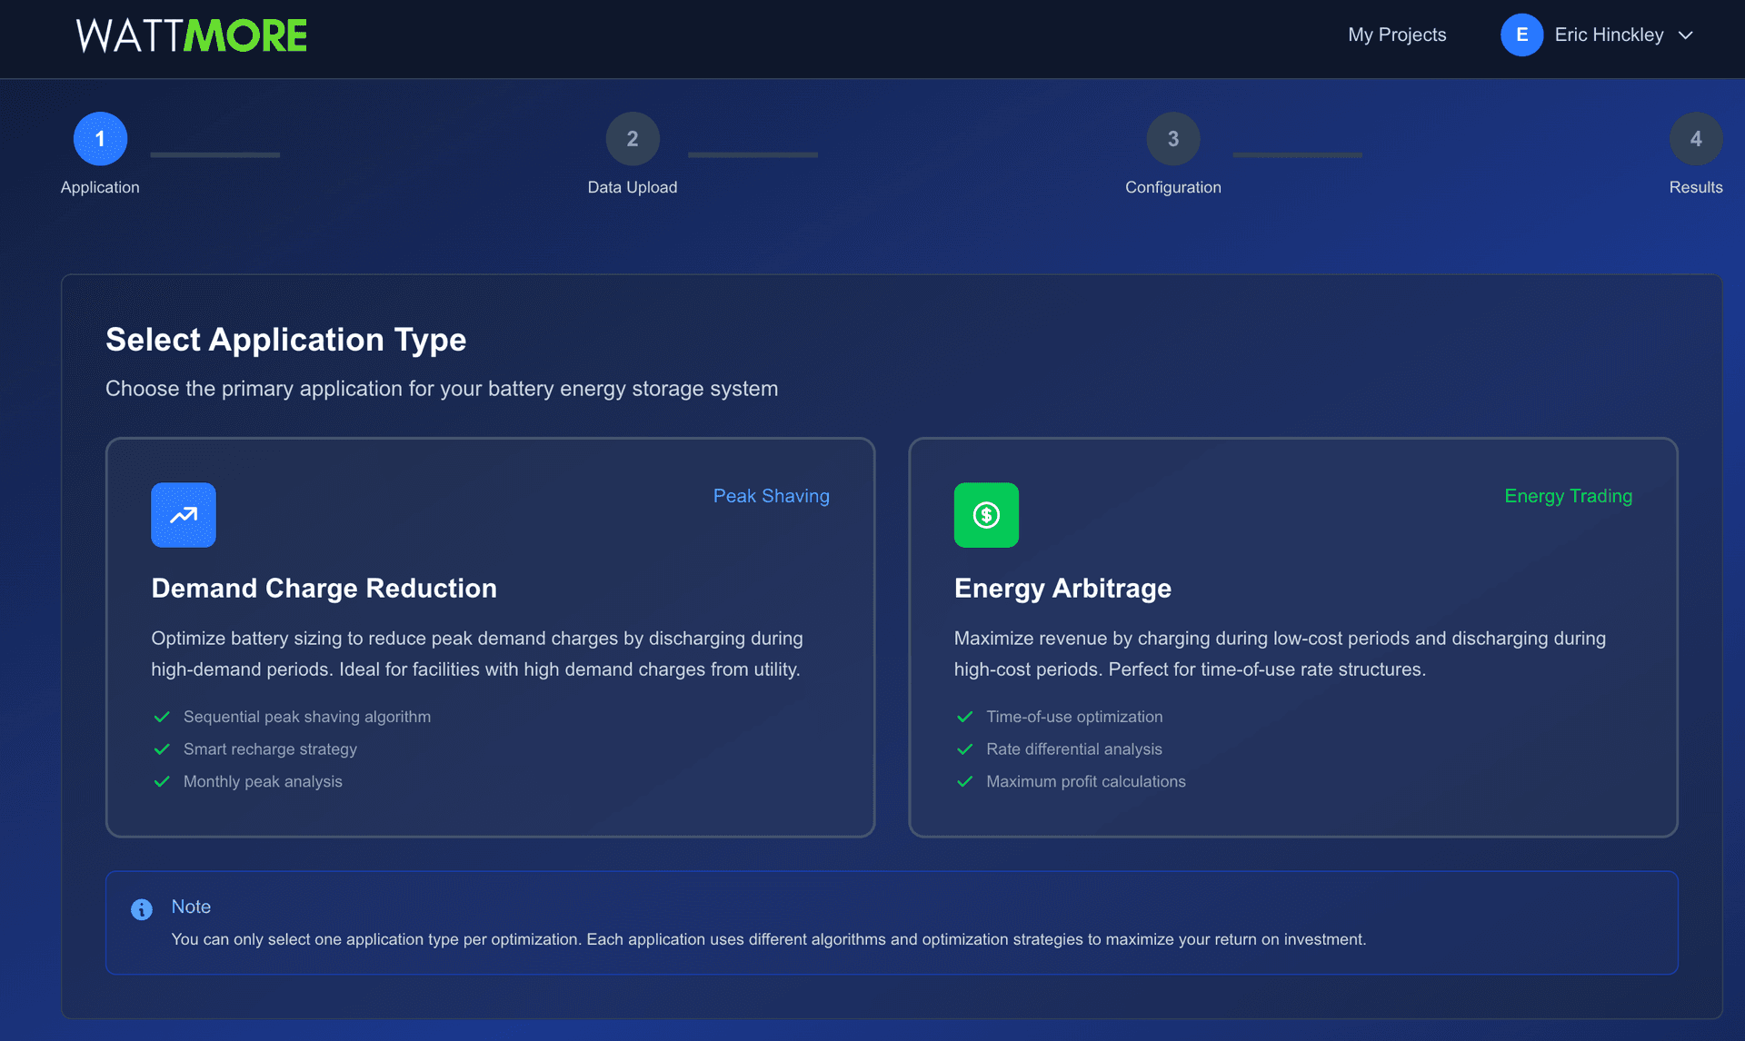Click the Energy Trading badge
Viewport: 1745px width, 1041px height.
tap(1568, 496)
